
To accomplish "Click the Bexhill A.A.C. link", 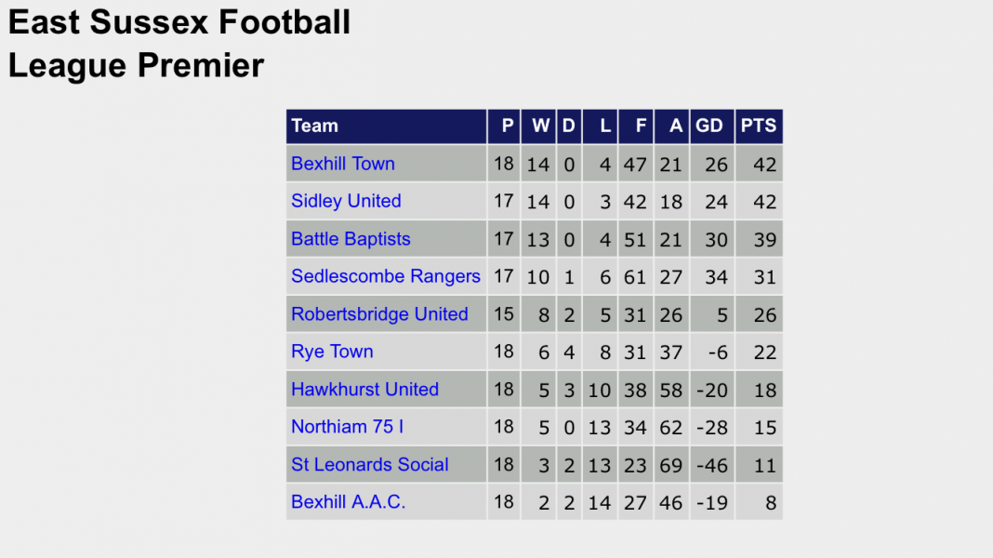I will coord(349,502).
